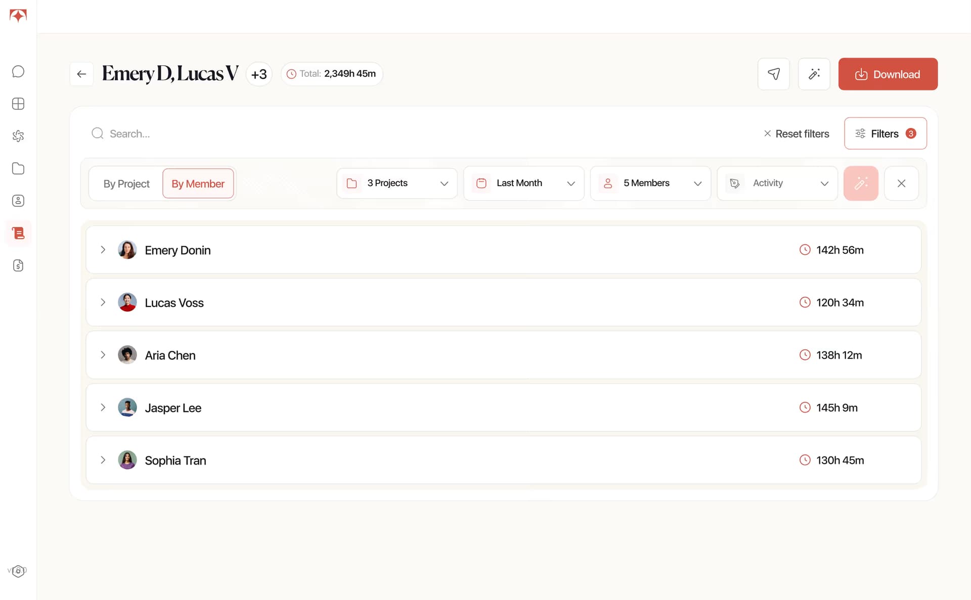Click the Lucas Voss avatar
971x600 pixels.
127,302
